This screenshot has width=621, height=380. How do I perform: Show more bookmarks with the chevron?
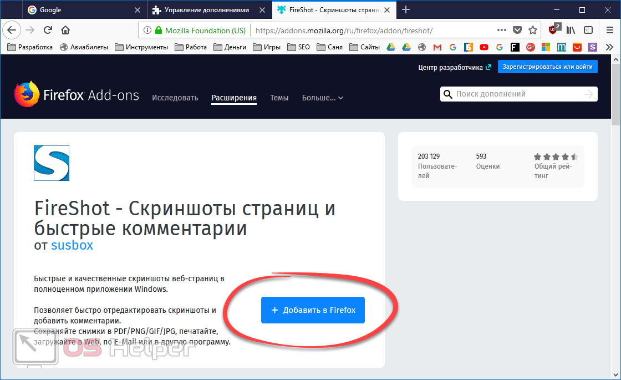tap(609, 47)
